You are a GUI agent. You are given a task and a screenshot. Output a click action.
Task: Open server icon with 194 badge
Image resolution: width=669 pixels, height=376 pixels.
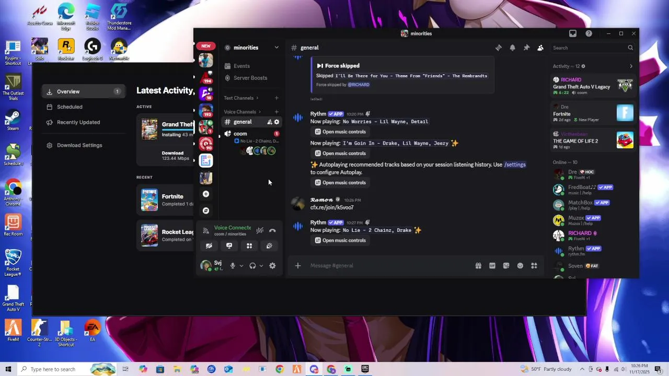[206, 77]
